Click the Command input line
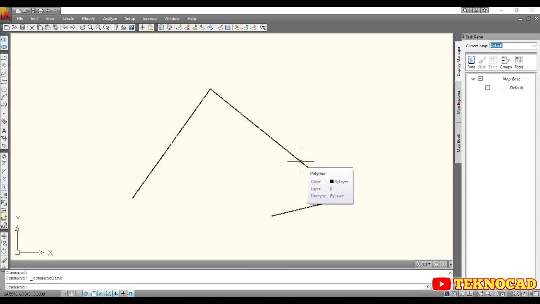The image size is (540, 304). pos(215,287)
